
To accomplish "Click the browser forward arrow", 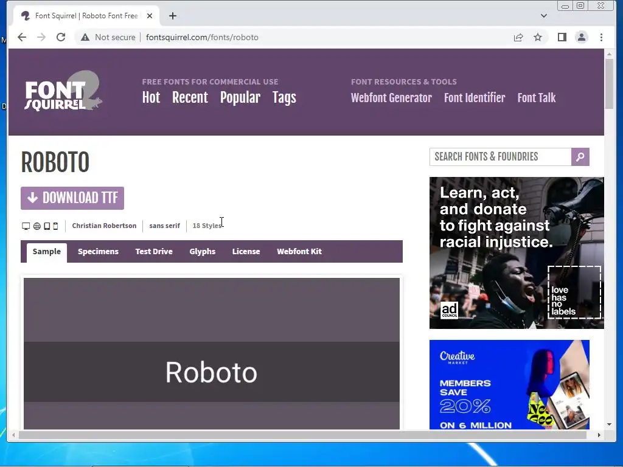I will click(41, 37).
